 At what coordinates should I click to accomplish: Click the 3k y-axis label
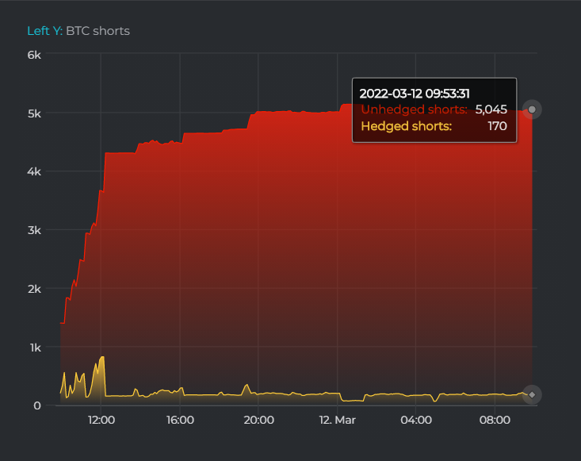pyautogui.click(x=34, y=230)
